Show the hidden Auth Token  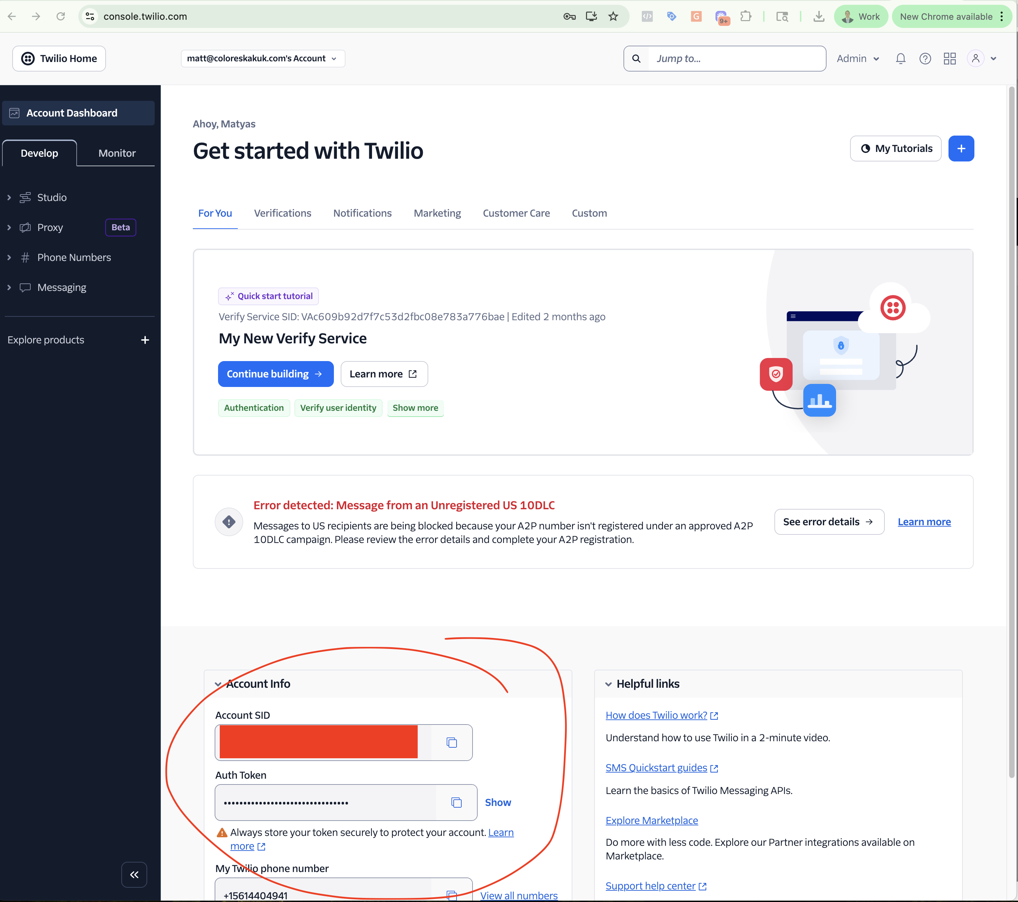pos(497,803)
